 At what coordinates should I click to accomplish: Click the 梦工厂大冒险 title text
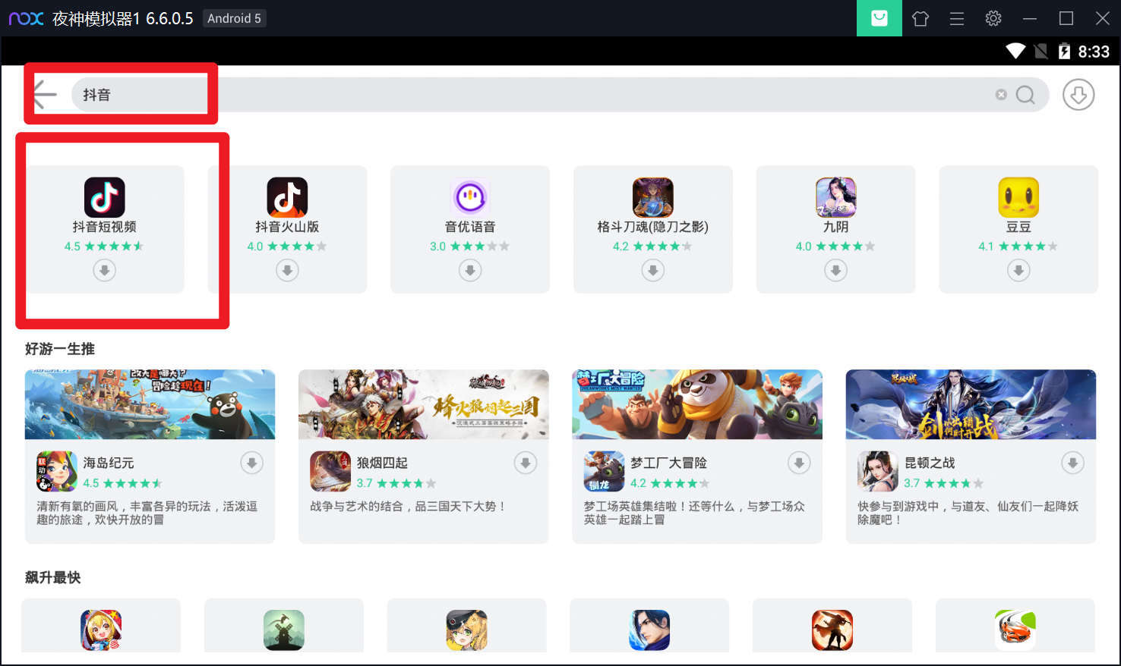point(668,463)
